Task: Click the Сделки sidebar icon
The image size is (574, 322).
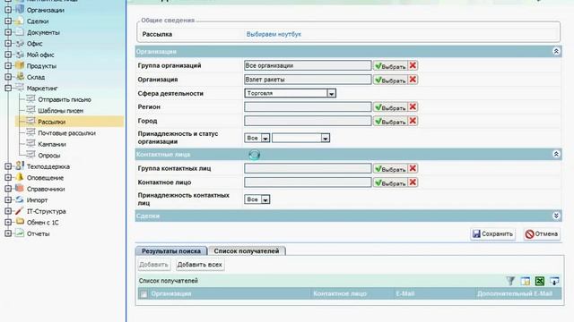Action: point(20,21)
